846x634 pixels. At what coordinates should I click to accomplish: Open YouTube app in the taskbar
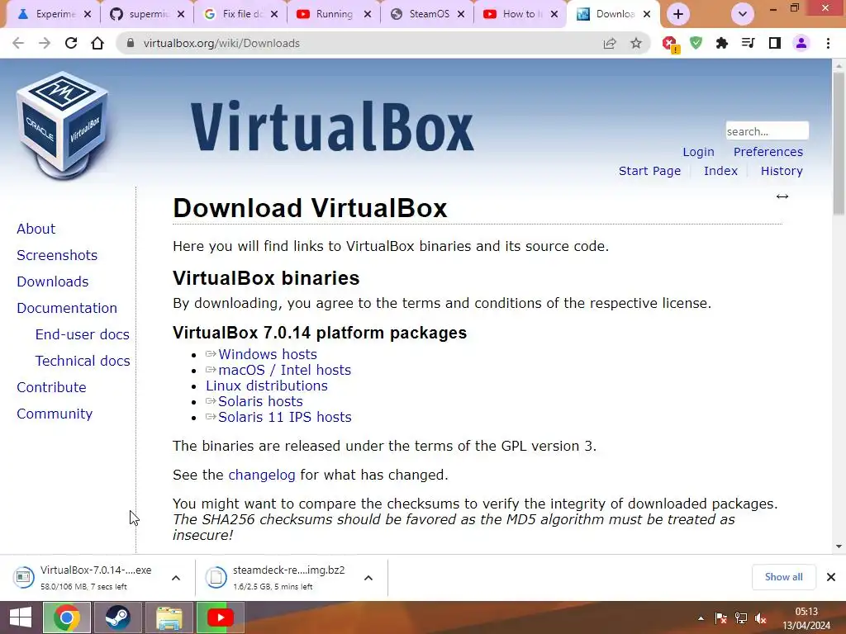point(220,617)
